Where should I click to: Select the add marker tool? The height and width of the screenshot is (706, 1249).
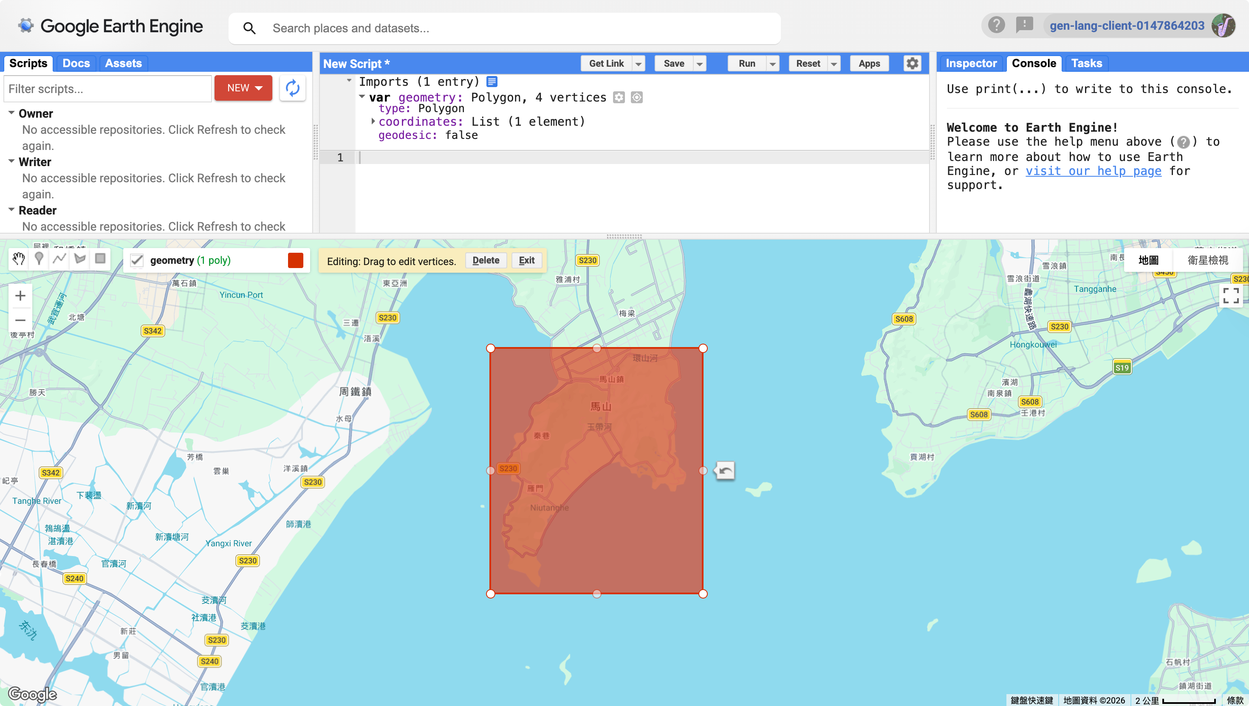39,259
